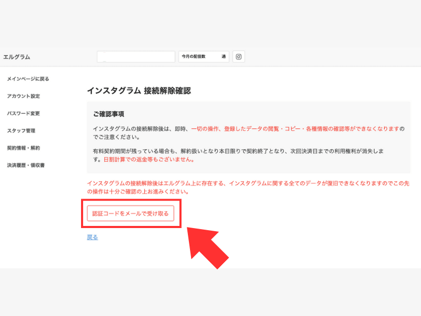Click the ご確認事項 subheading
Screen dimensions: 421x316
pyautogui.click(x=108, y=114)
